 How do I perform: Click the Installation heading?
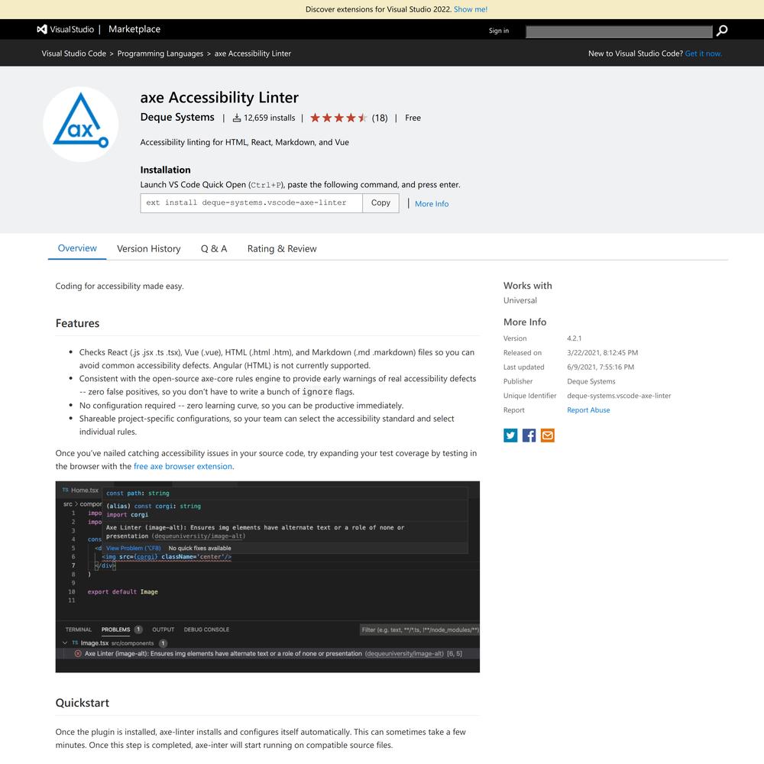point(165,170)
